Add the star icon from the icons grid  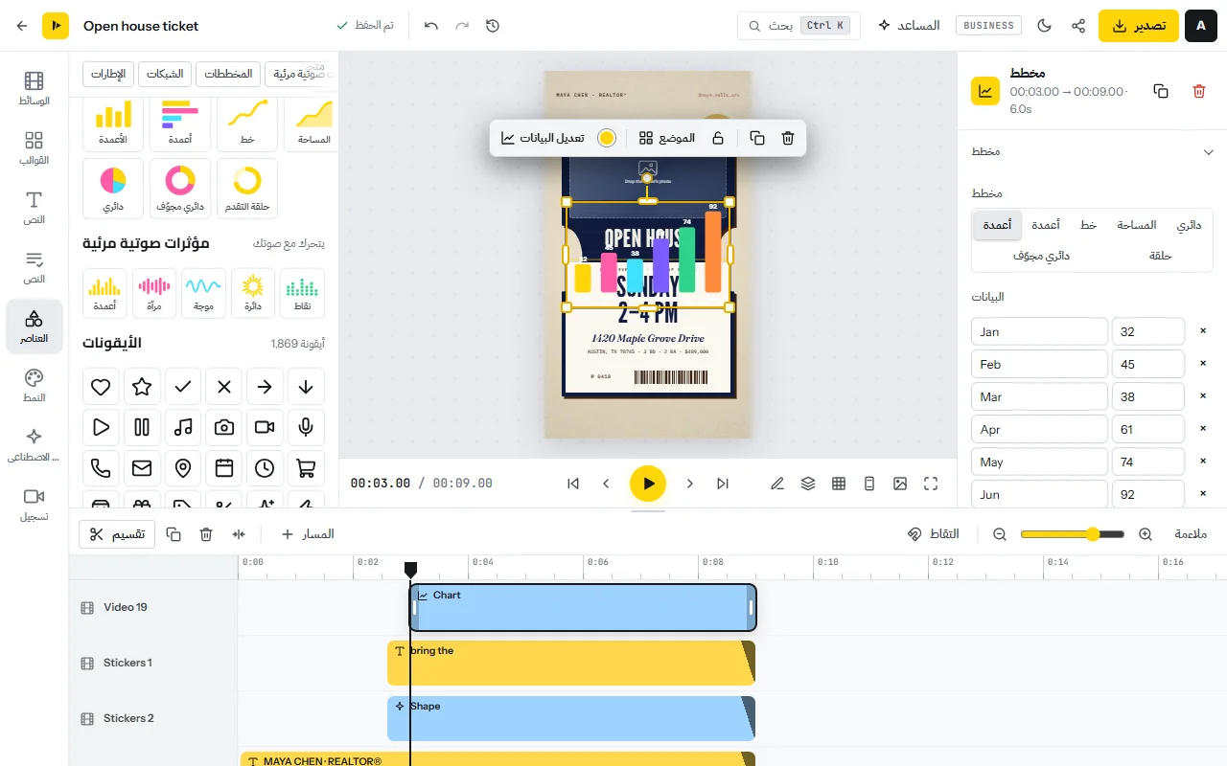[x=142, y=387]
